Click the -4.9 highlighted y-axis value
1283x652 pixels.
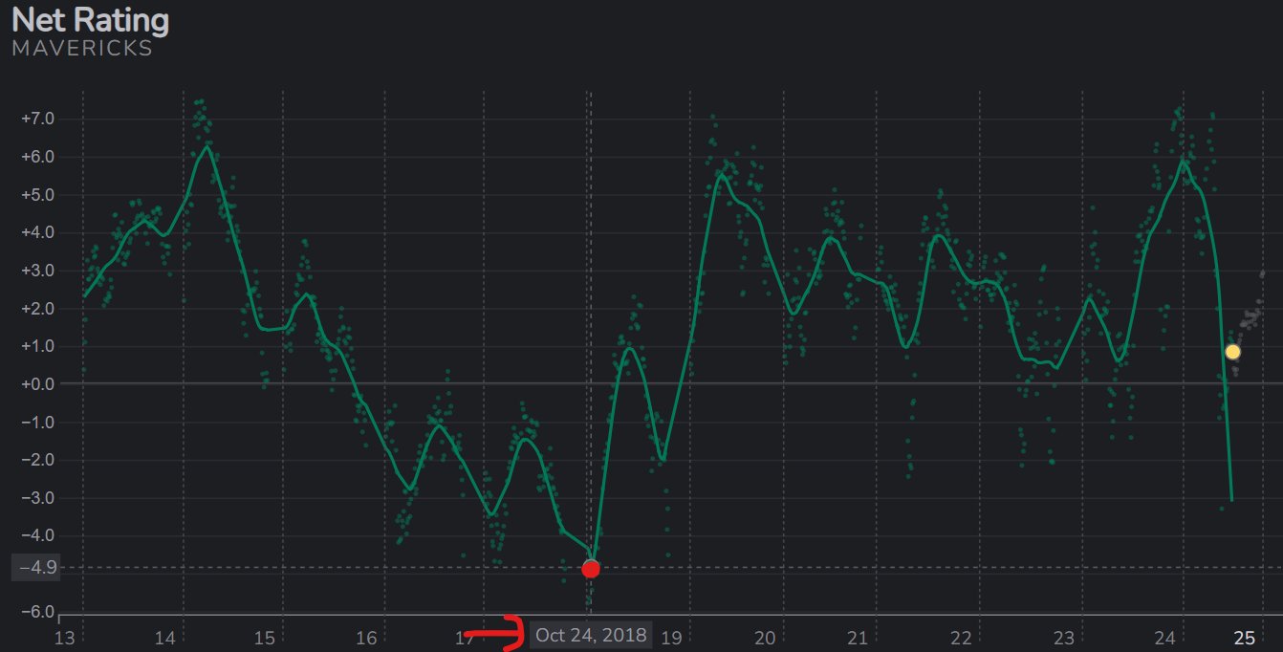coord(36,568)
